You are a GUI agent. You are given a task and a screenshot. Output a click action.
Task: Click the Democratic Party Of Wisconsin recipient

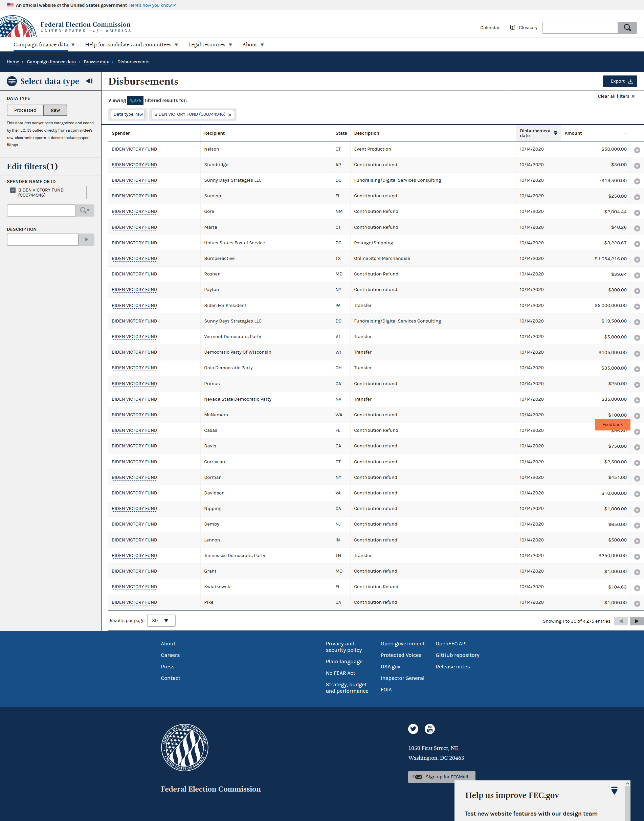coord(238,352)
